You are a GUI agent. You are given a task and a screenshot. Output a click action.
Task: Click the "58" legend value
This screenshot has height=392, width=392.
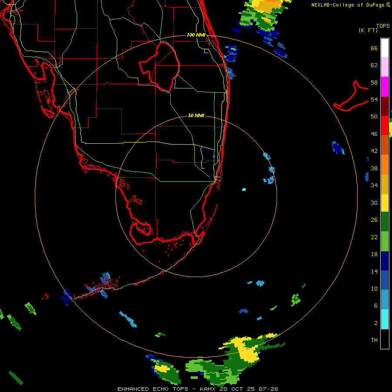[374, 82]
